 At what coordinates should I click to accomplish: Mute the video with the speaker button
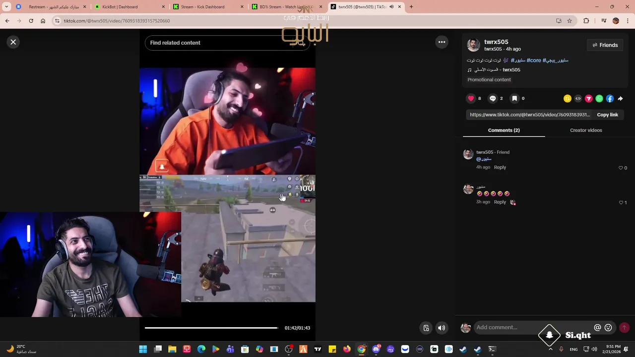[x=441, y=328]
